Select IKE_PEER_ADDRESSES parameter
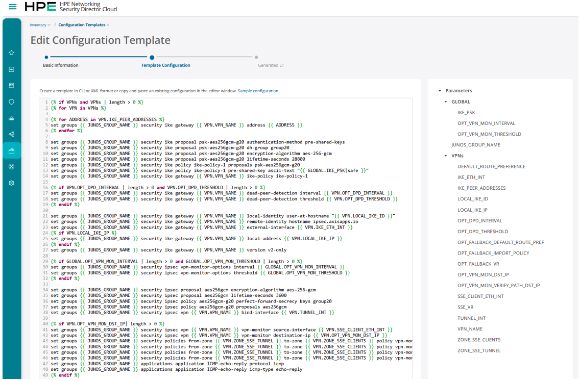Viewport: 579px width, 381px height. (481, 188)
